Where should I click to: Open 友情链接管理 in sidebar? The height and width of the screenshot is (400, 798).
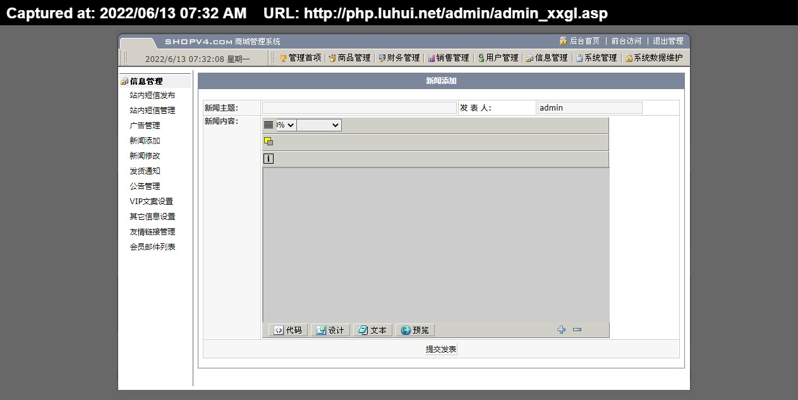(152, 232)
